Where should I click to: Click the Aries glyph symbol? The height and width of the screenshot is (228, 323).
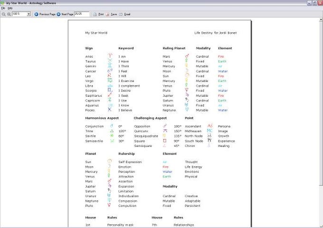110,55
